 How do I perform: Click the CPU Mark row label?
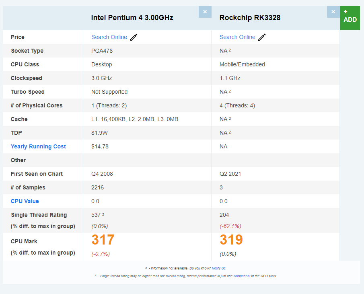point(24,241)
